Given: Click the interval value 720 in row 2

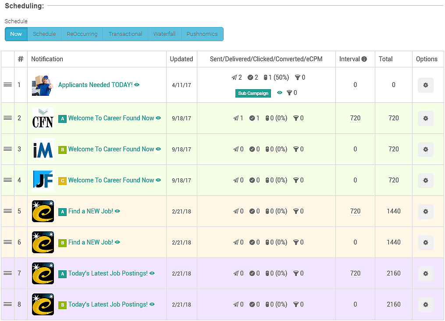Looking at the screenshot, I should click(x=355, y=118).
